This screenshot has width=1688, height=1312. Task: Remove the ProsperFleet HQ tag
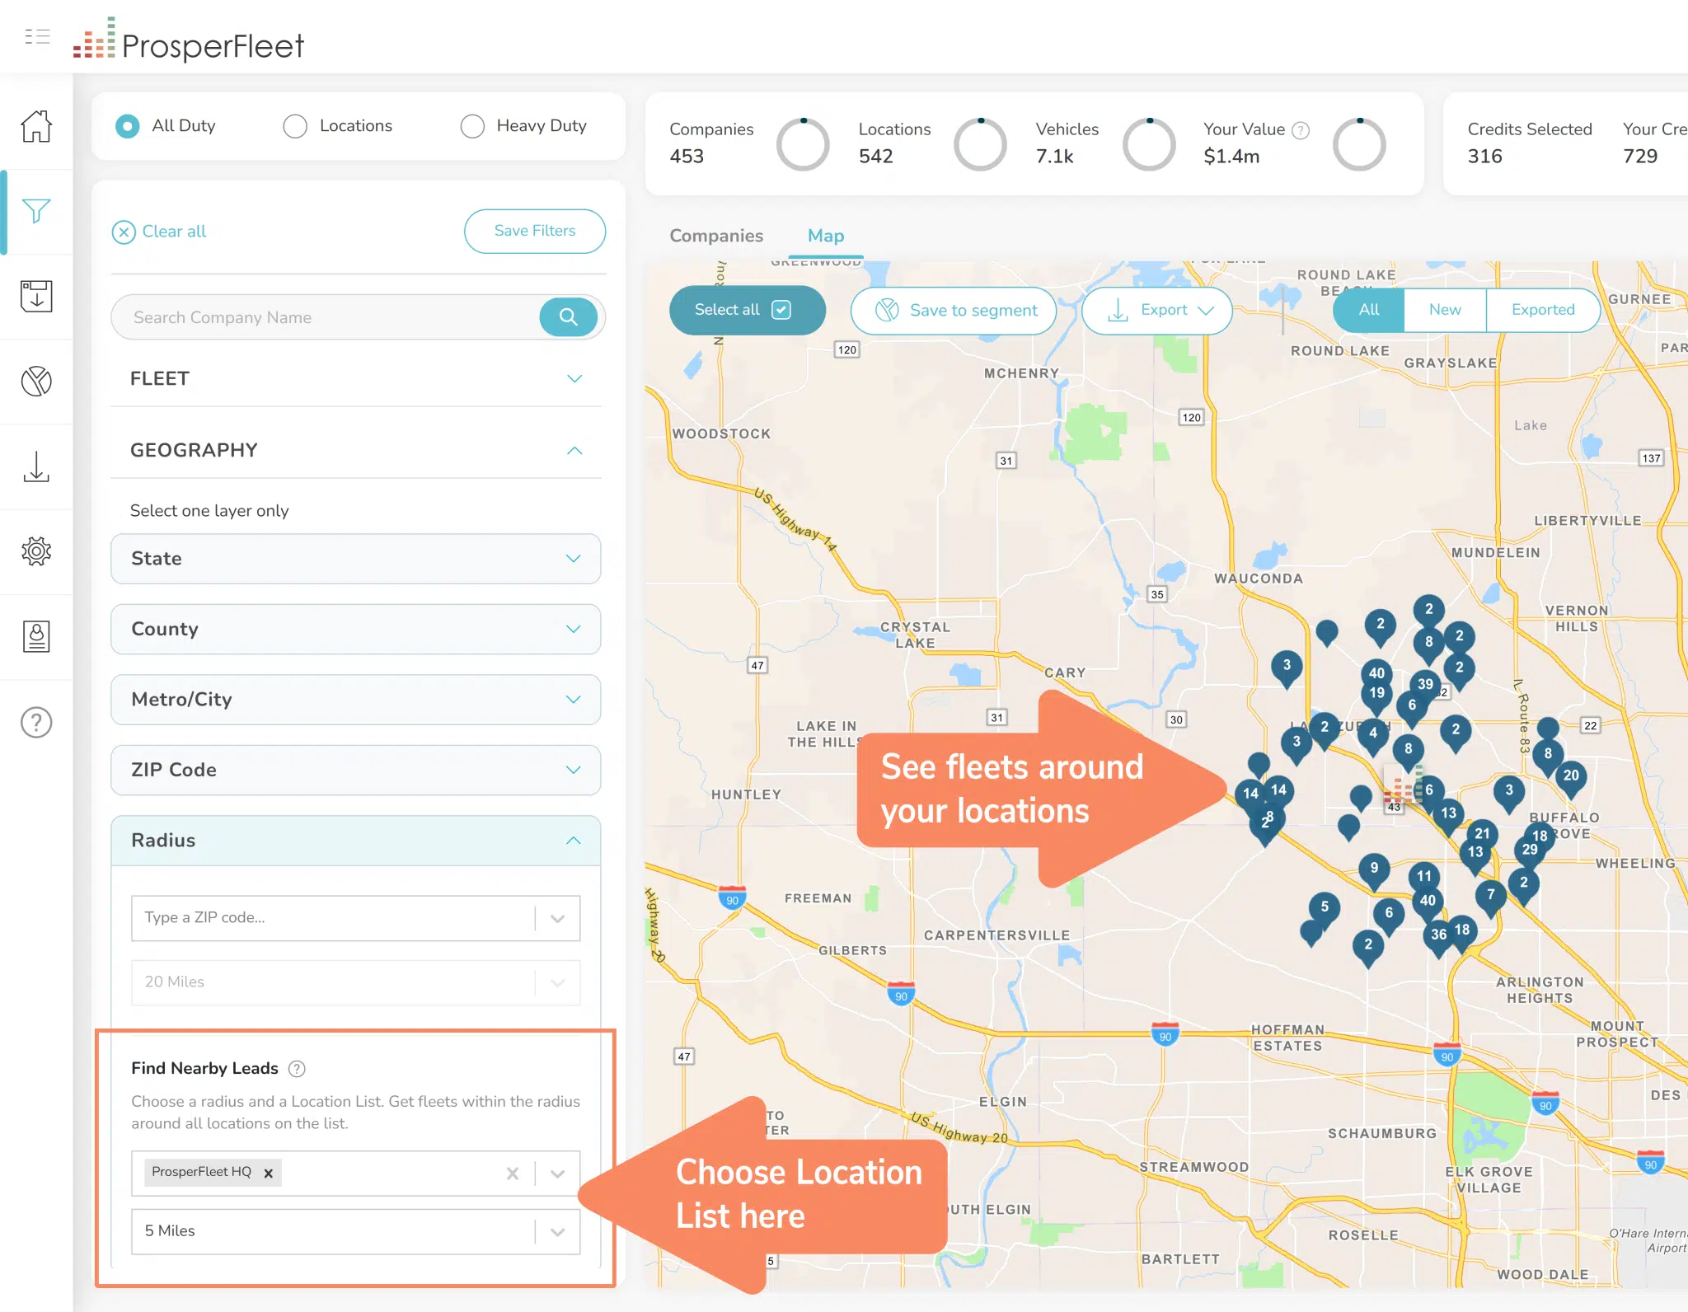coord(268,1173)
